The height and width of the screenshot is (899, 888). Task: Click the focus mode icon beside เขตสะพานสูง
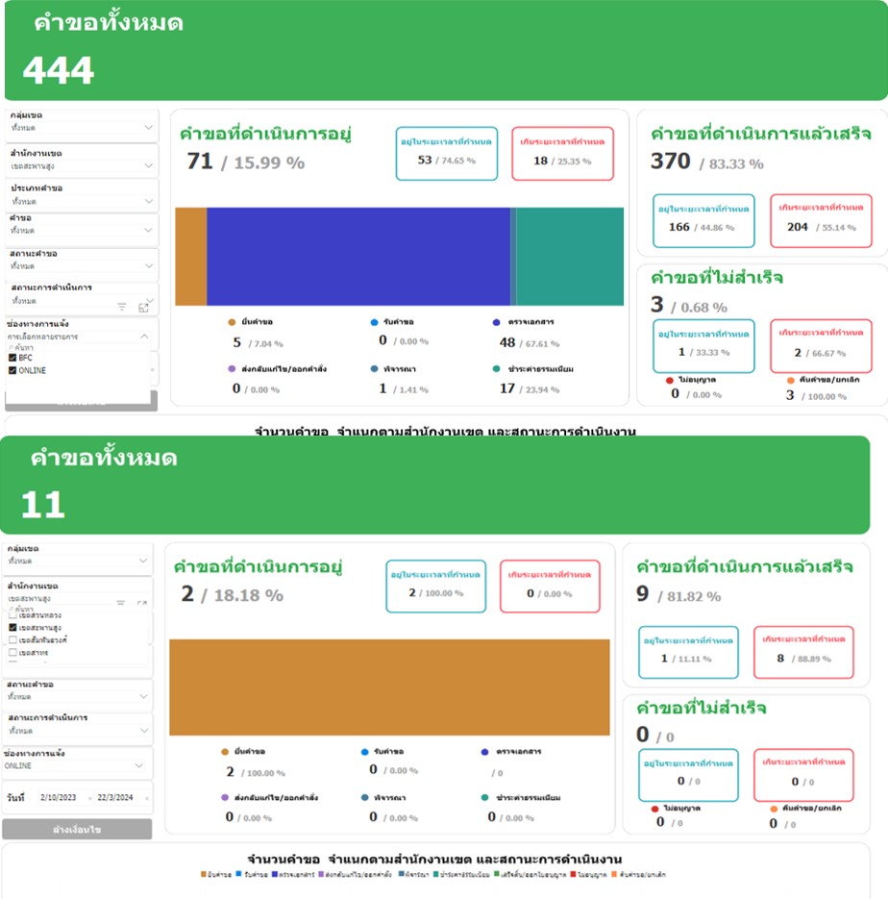click(143, 604)
